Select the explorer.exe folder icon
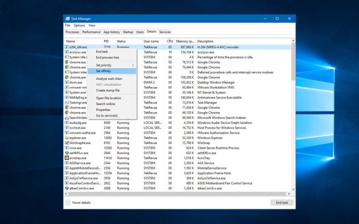The height and width of the screenshot is (224, 359). click(x=67, y=138)
